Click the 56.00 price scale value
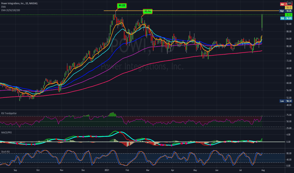Viewport: 294px width, 173px height. (289, 90)
